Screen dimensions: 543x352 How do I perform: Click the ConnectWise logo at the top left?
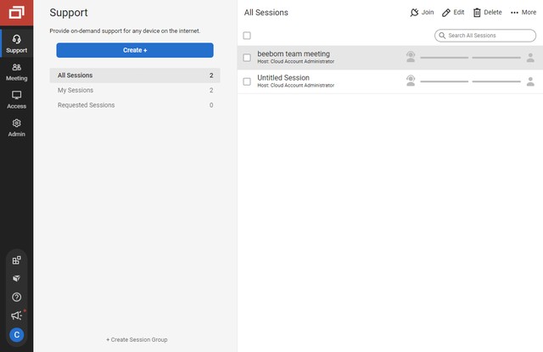[x=17, y=13]
